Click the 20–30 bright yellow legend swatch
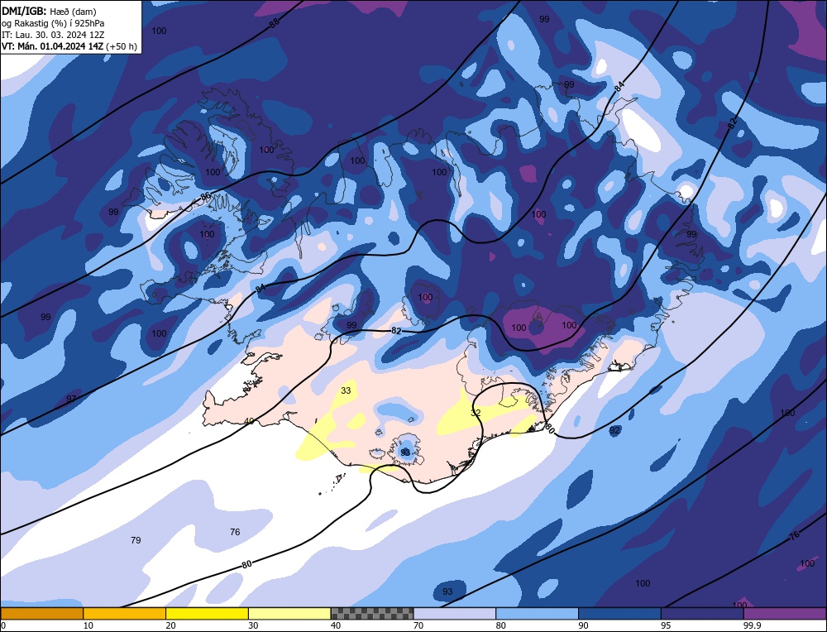This screenshot has height=632, width=827. pos(207,613)
